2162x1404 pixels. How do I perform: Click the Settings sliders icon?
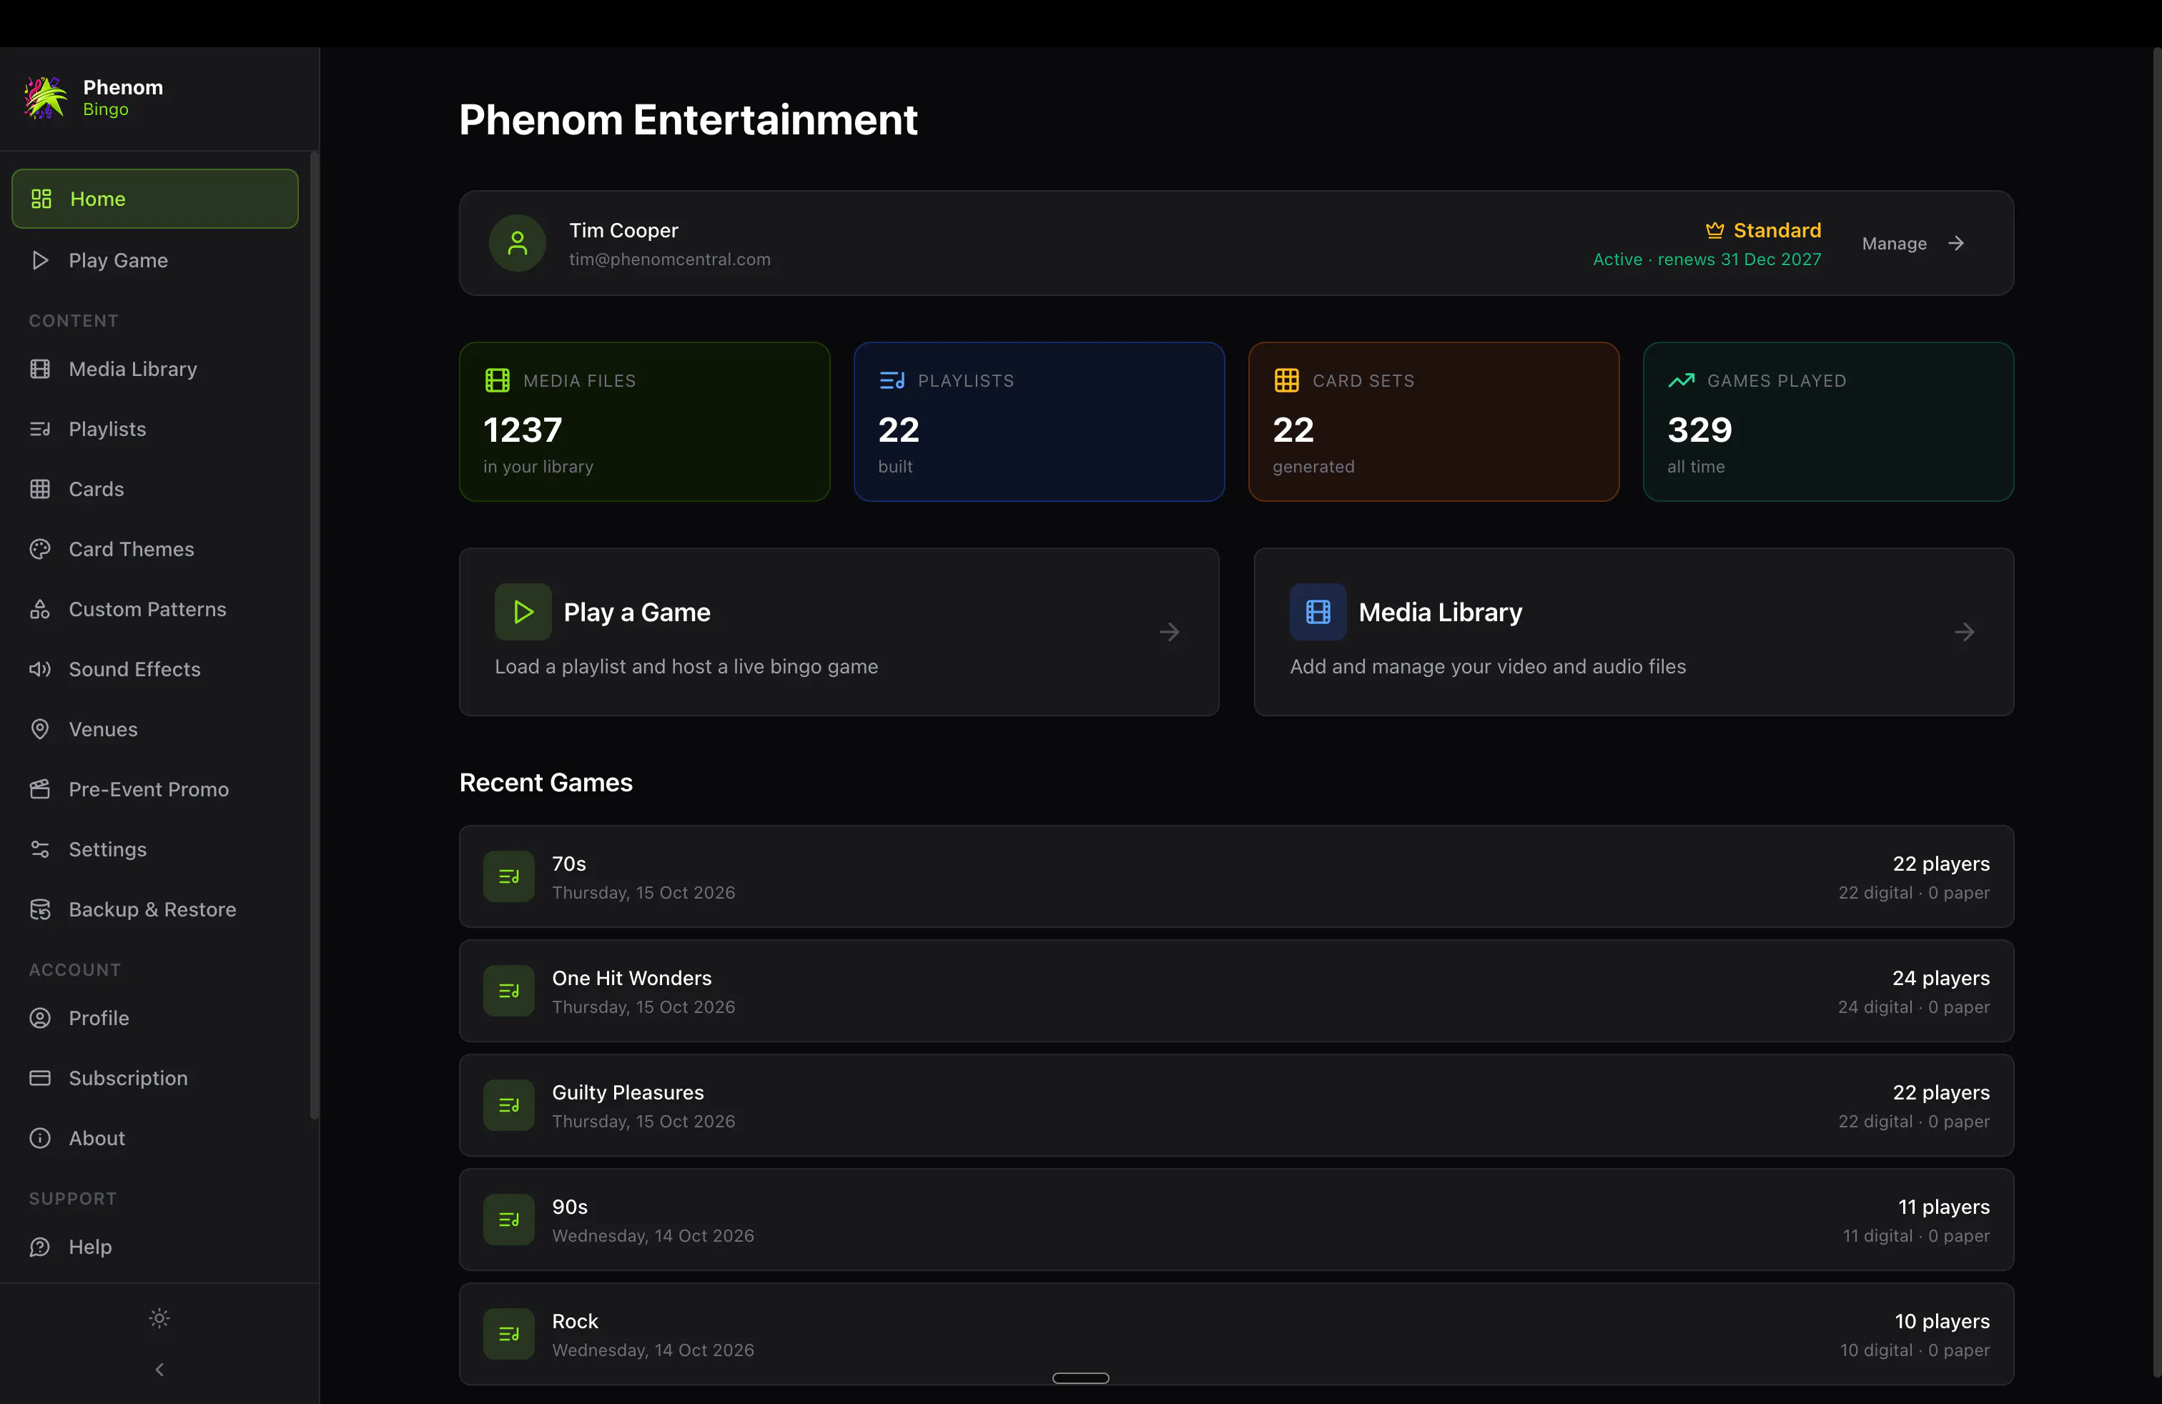tap(40, 849)
